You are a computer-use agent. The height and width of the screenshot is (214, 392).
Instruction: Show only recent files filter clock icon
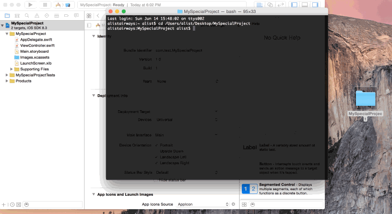point(12,204)
